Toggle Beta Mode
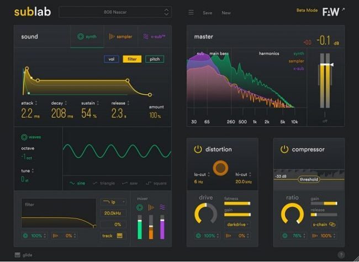 pos(307,10)
